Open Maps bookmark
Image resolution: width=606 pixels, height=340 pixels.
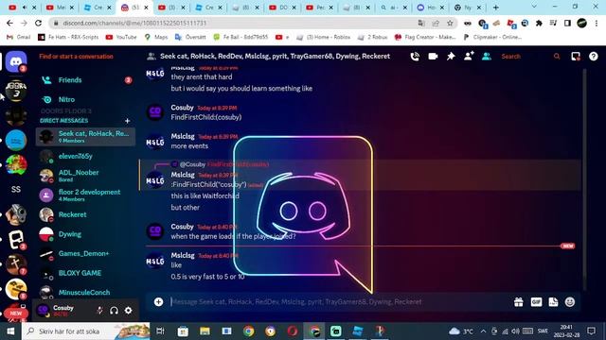point(155,37)
